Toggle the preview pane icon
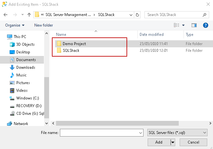Image resolution: width=213 pixels, height=149 pixels. coord(194,25)
